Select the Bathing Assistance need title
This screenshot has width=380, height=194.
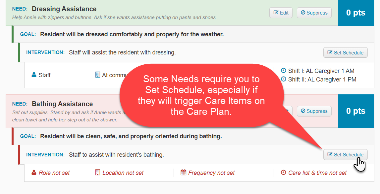pos(62,104)
